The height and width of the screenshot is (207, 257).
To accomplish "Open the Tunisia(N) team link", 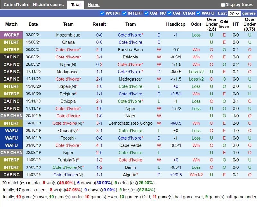I will 68,160.
